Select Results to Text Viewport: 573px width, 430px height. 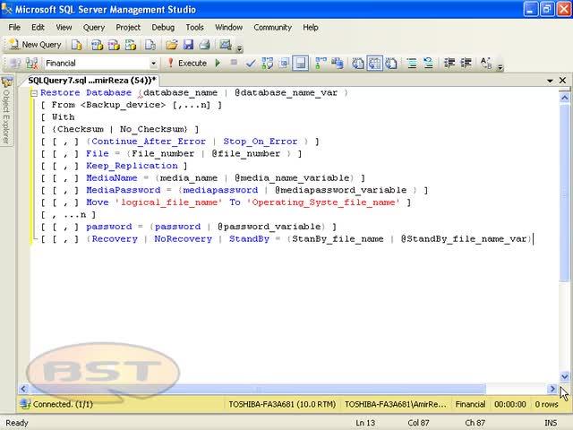358,64
